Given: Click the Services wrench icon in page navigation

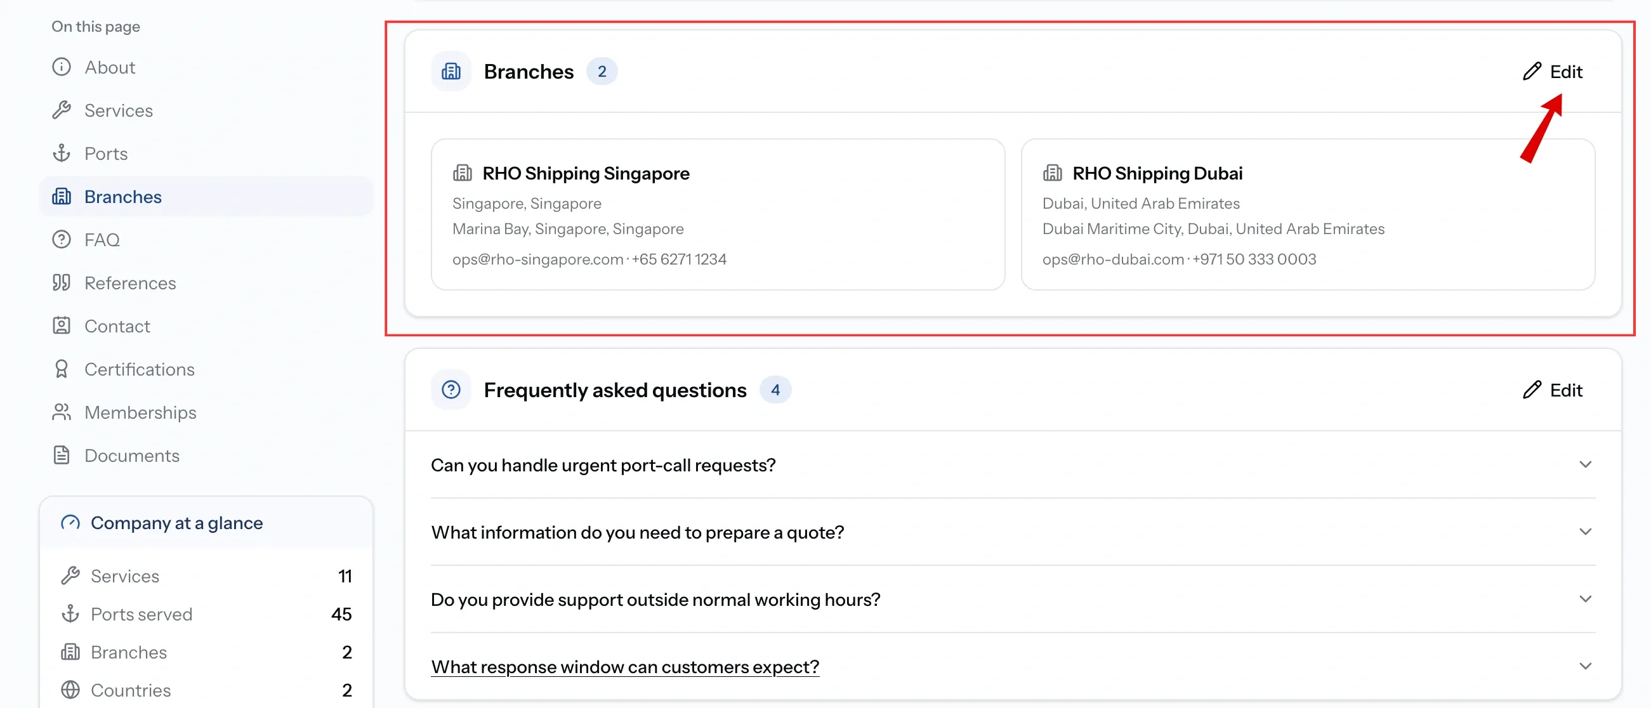Looking at the screenshot, I should (x=62, y=110).
